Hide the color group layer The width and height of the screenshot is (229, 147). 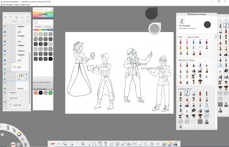pos(5,64)
